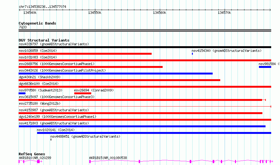This screenshot has height=165, width=280.
Task: Click the gray 7q33 cytogenetic band
Action: pos(145,30)
